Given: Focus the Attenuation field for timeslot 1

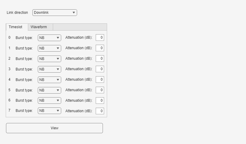Looking at the screenshot, I should tap(100, 48).
